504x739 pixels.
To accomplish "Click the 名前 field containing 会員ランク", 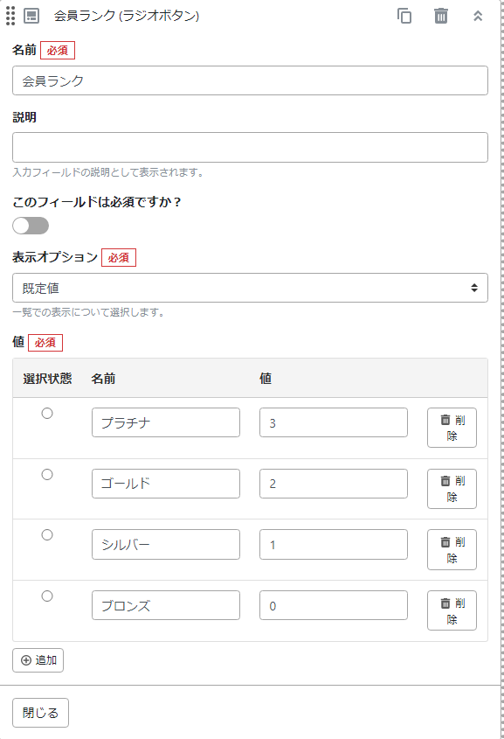I will [x=250, y=80].
